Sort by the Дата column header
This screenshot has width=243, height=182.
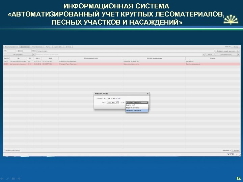pyautogui.click(x=37, y=58)
